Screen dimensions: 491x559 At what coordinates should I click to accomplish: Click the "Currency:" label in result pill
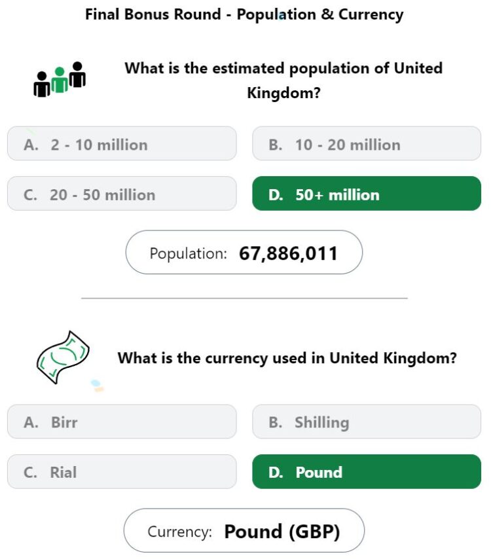180,532
